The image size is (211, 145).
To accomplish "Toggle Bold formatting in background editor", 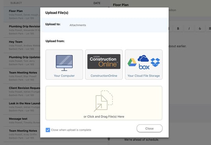I will pos(178,29).
